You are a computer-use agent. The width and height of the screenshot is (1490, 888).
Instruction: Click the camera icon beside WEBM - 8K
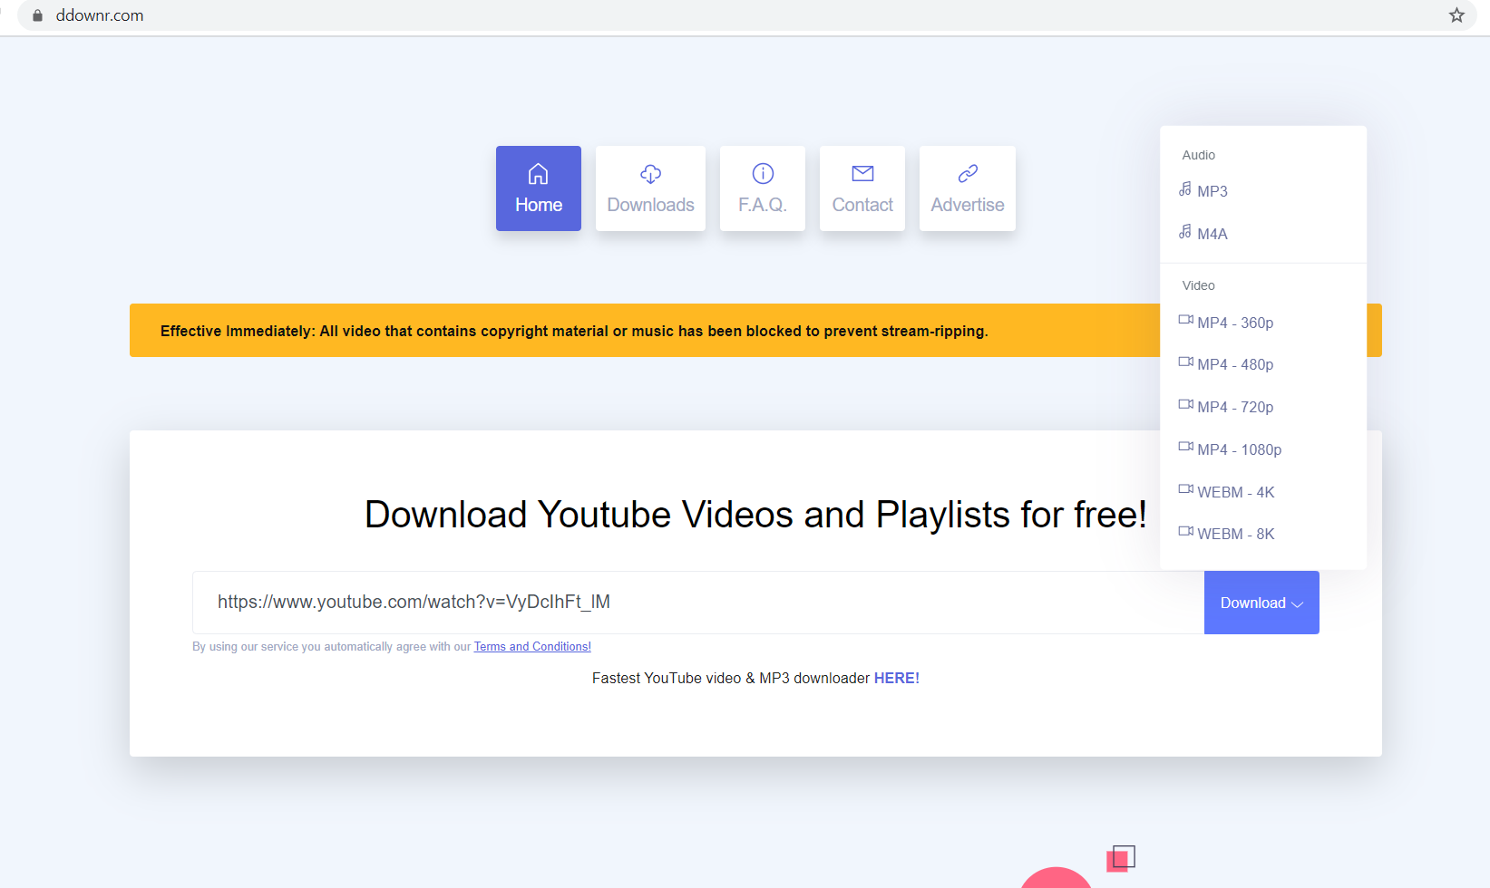coord(1185,531)
